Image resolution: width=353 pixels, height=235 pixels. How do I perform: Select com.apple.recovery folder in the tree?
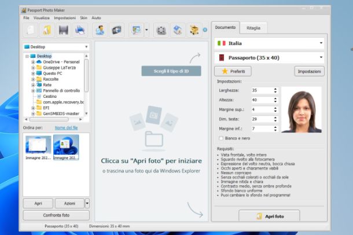click(63, 102)
